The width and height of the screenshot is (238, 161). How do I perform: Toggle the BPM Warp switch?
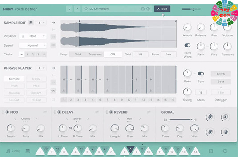pos(187,45)
